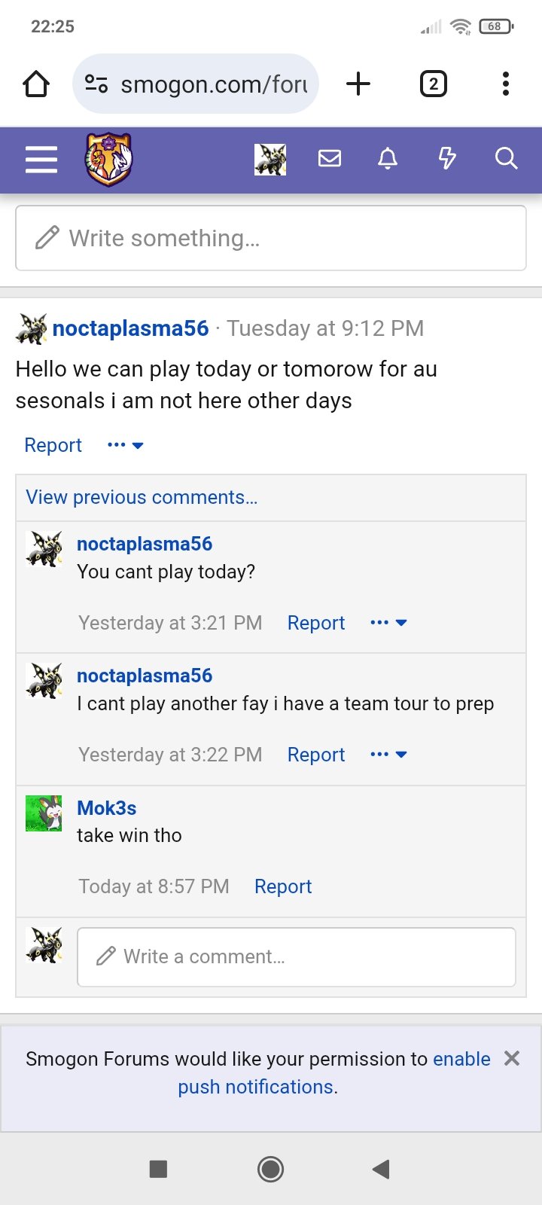Open the Mok3s profile name link
This screenshot has height=1205, width=542.
point(107,808)
